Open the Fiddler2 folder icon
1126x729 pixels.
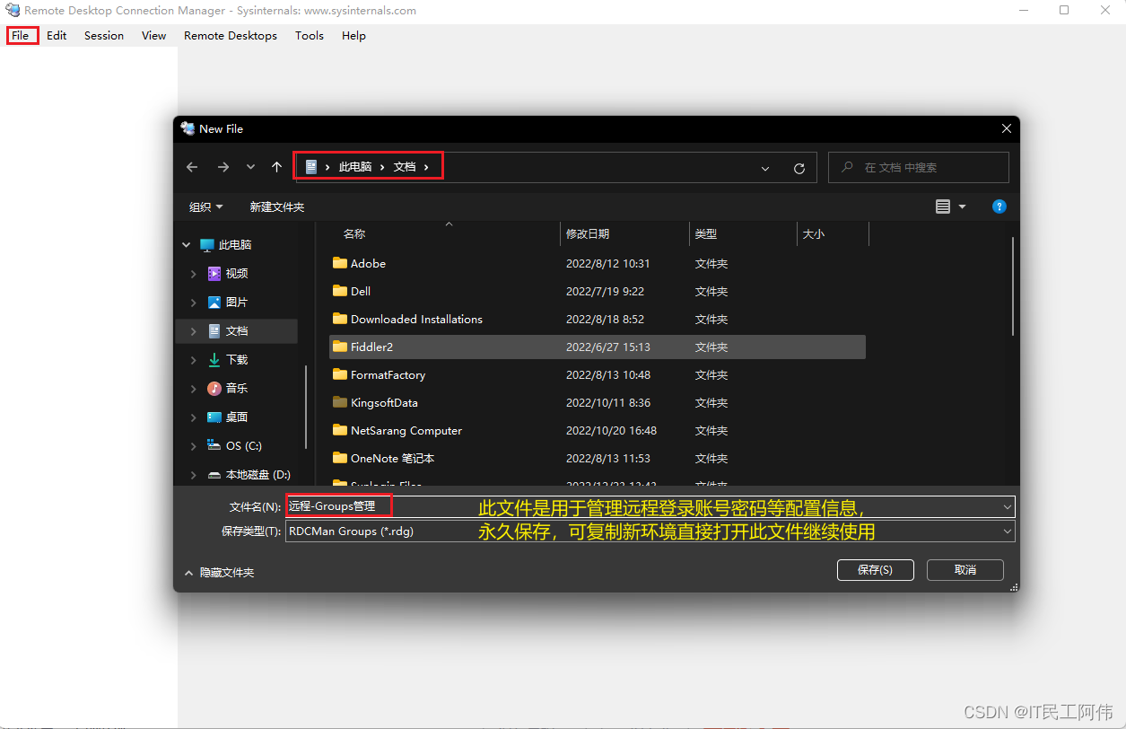340,347
